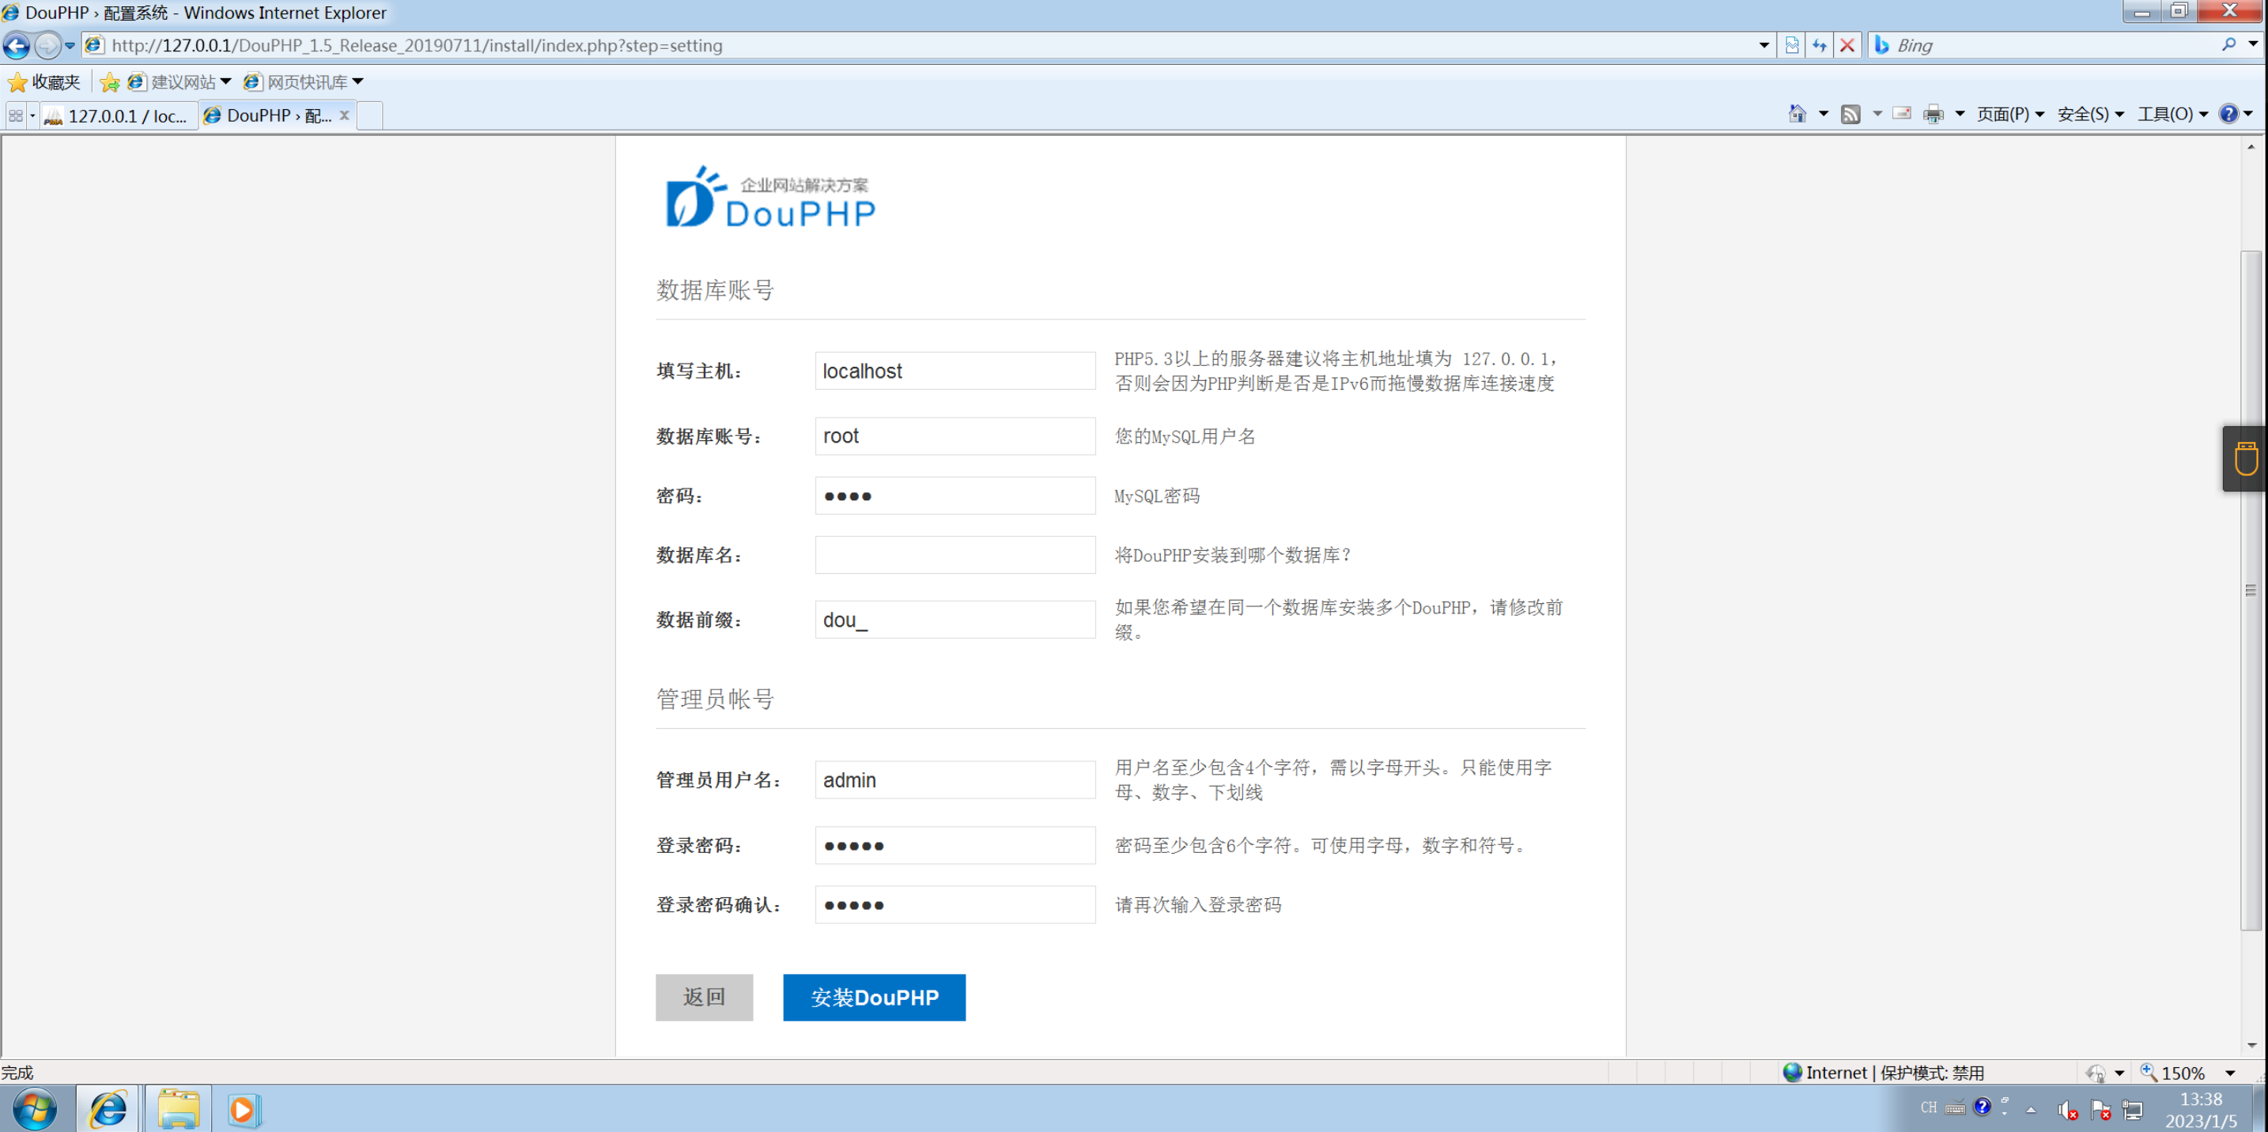
Task: Click the 安装DouPHP install button
Action: click(875, 998)
